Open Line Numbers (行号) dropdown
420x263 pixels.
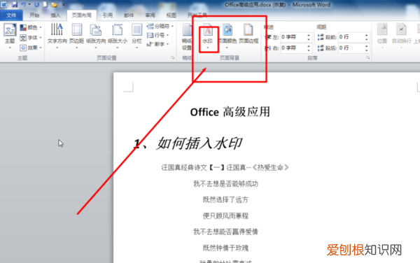pyautogui.click(x=158, y=35)
